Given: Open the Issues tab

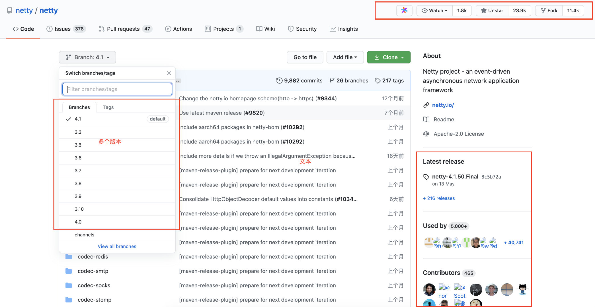Looking at the screenshot, I should (66, 29).
